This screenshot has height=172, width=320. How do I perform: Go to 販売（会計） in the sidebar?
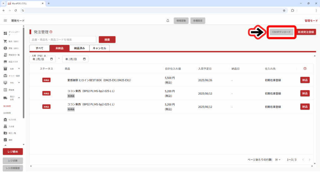12,41
